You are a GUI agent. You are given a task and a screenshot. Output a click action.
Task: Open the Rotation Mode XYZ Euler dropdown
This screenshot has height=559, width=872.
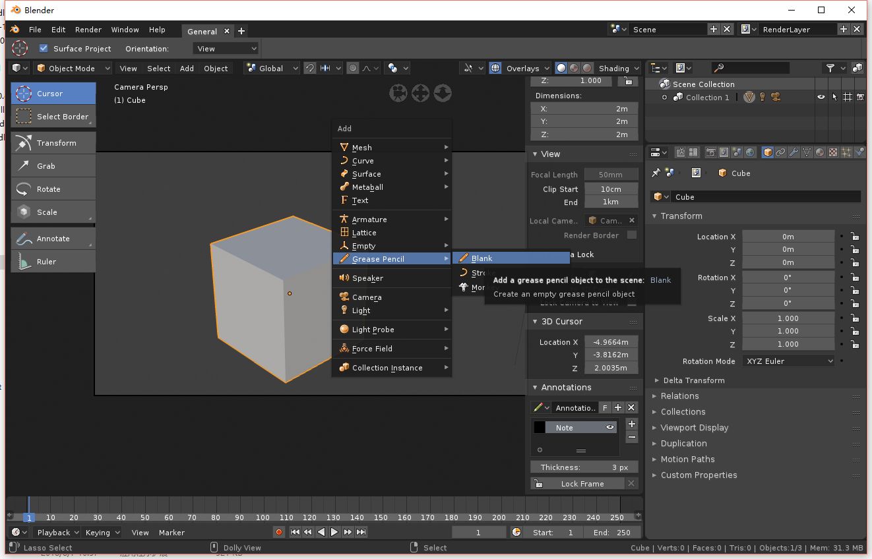click(788, 361)
